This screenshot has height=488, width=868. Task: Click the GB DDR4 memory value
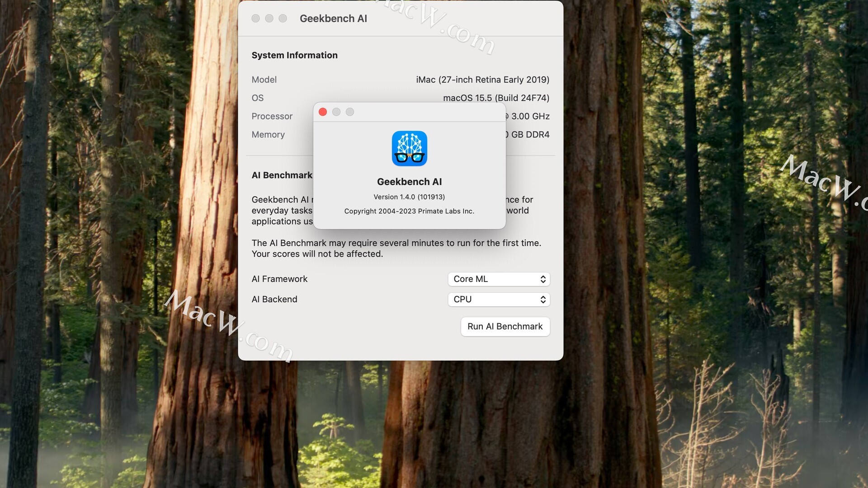(x=528, y=135)
